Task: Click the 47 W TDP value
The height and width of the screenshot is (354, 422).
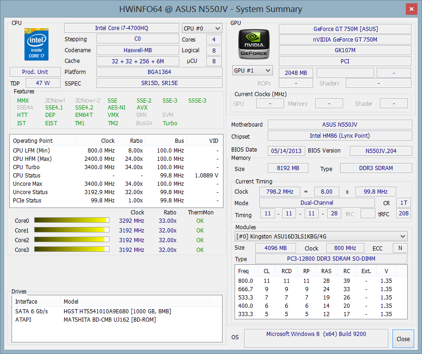Action: (43, 83)
